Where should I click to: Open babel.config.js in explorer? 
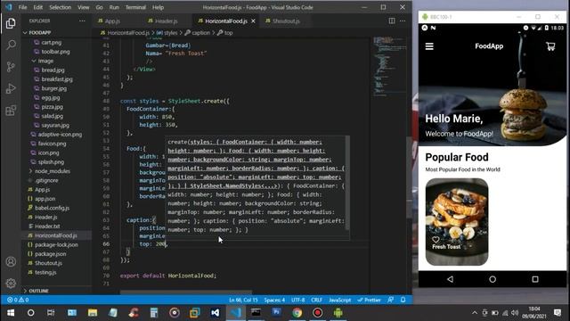52,208
